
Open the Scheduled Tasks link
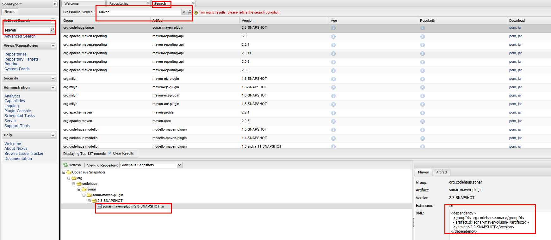click(20, 116)
